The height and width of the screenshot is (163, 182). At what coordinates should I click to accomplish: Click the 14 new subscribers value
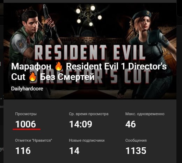[74, 151]
